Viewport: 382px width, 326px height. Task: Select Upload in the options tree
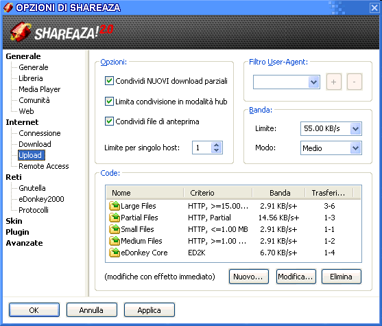31,155
